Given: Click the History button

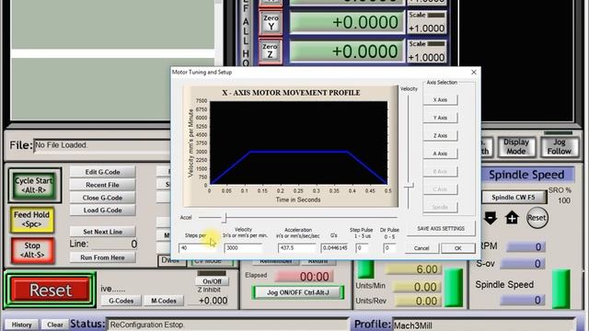Looking at the screenshot, I should point(21,325).
